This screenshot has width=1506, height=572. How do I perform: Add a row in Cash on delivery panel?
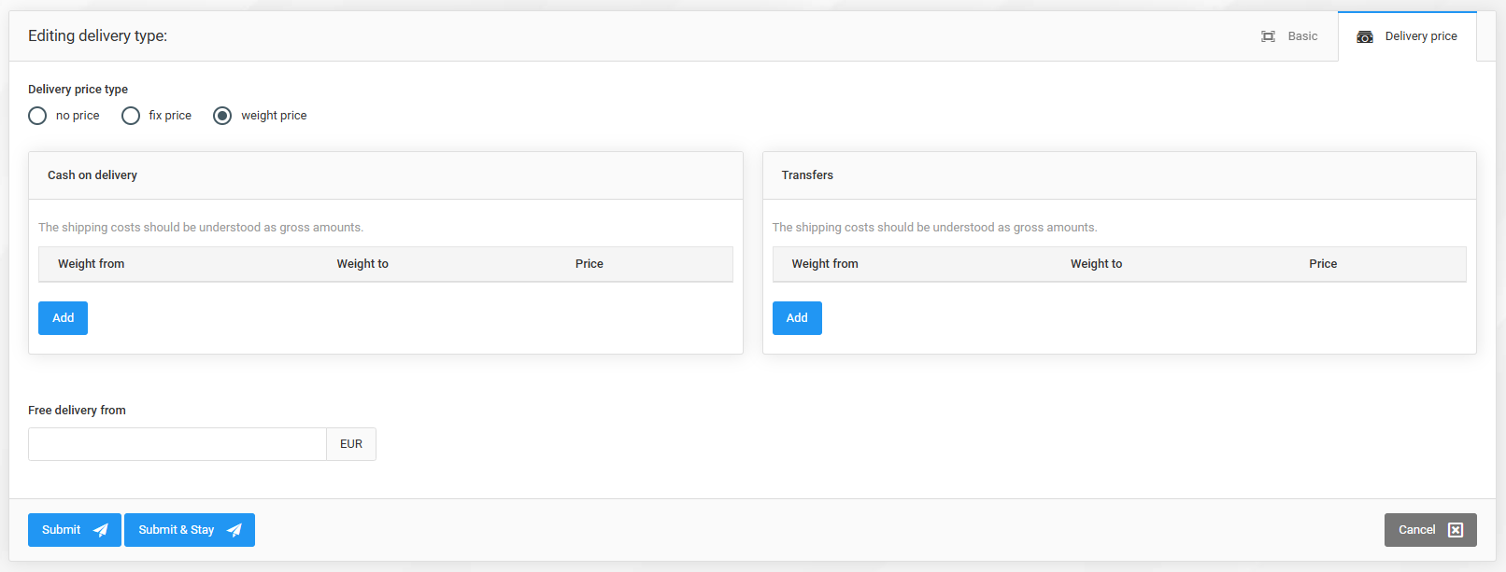[x=63, y=318]
